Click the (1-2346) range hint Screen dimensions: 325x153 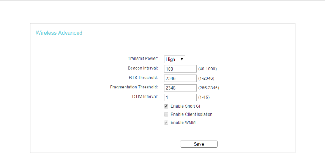(x=206, y=78)
